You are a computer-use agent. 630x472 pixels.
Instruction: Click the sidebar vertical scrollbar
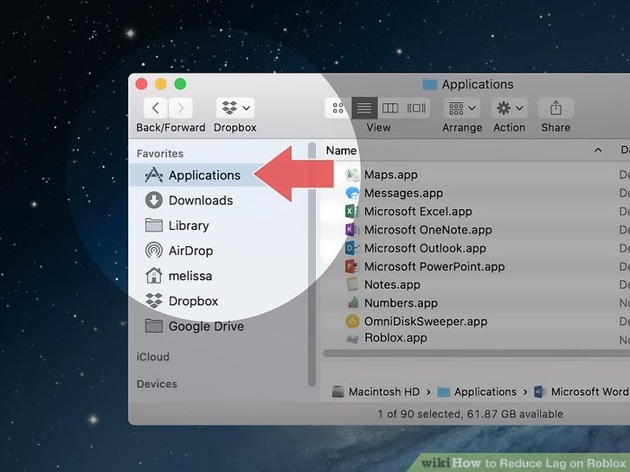point(312,265)
